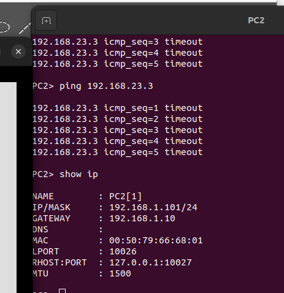Click the NAME value PC2[1]

pyautogui.click(x=125, y=196)
